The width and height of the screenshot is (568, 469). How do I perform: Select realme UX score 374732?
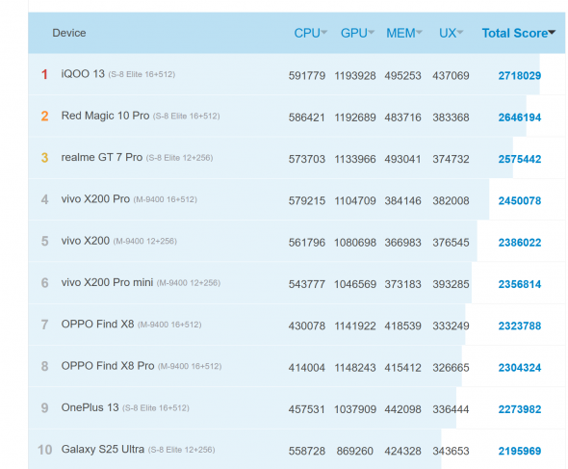451,159
